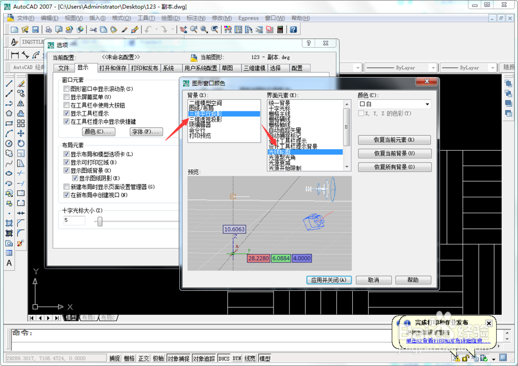Click the Open file icon
518x366 pixels.
pos(25,30)
